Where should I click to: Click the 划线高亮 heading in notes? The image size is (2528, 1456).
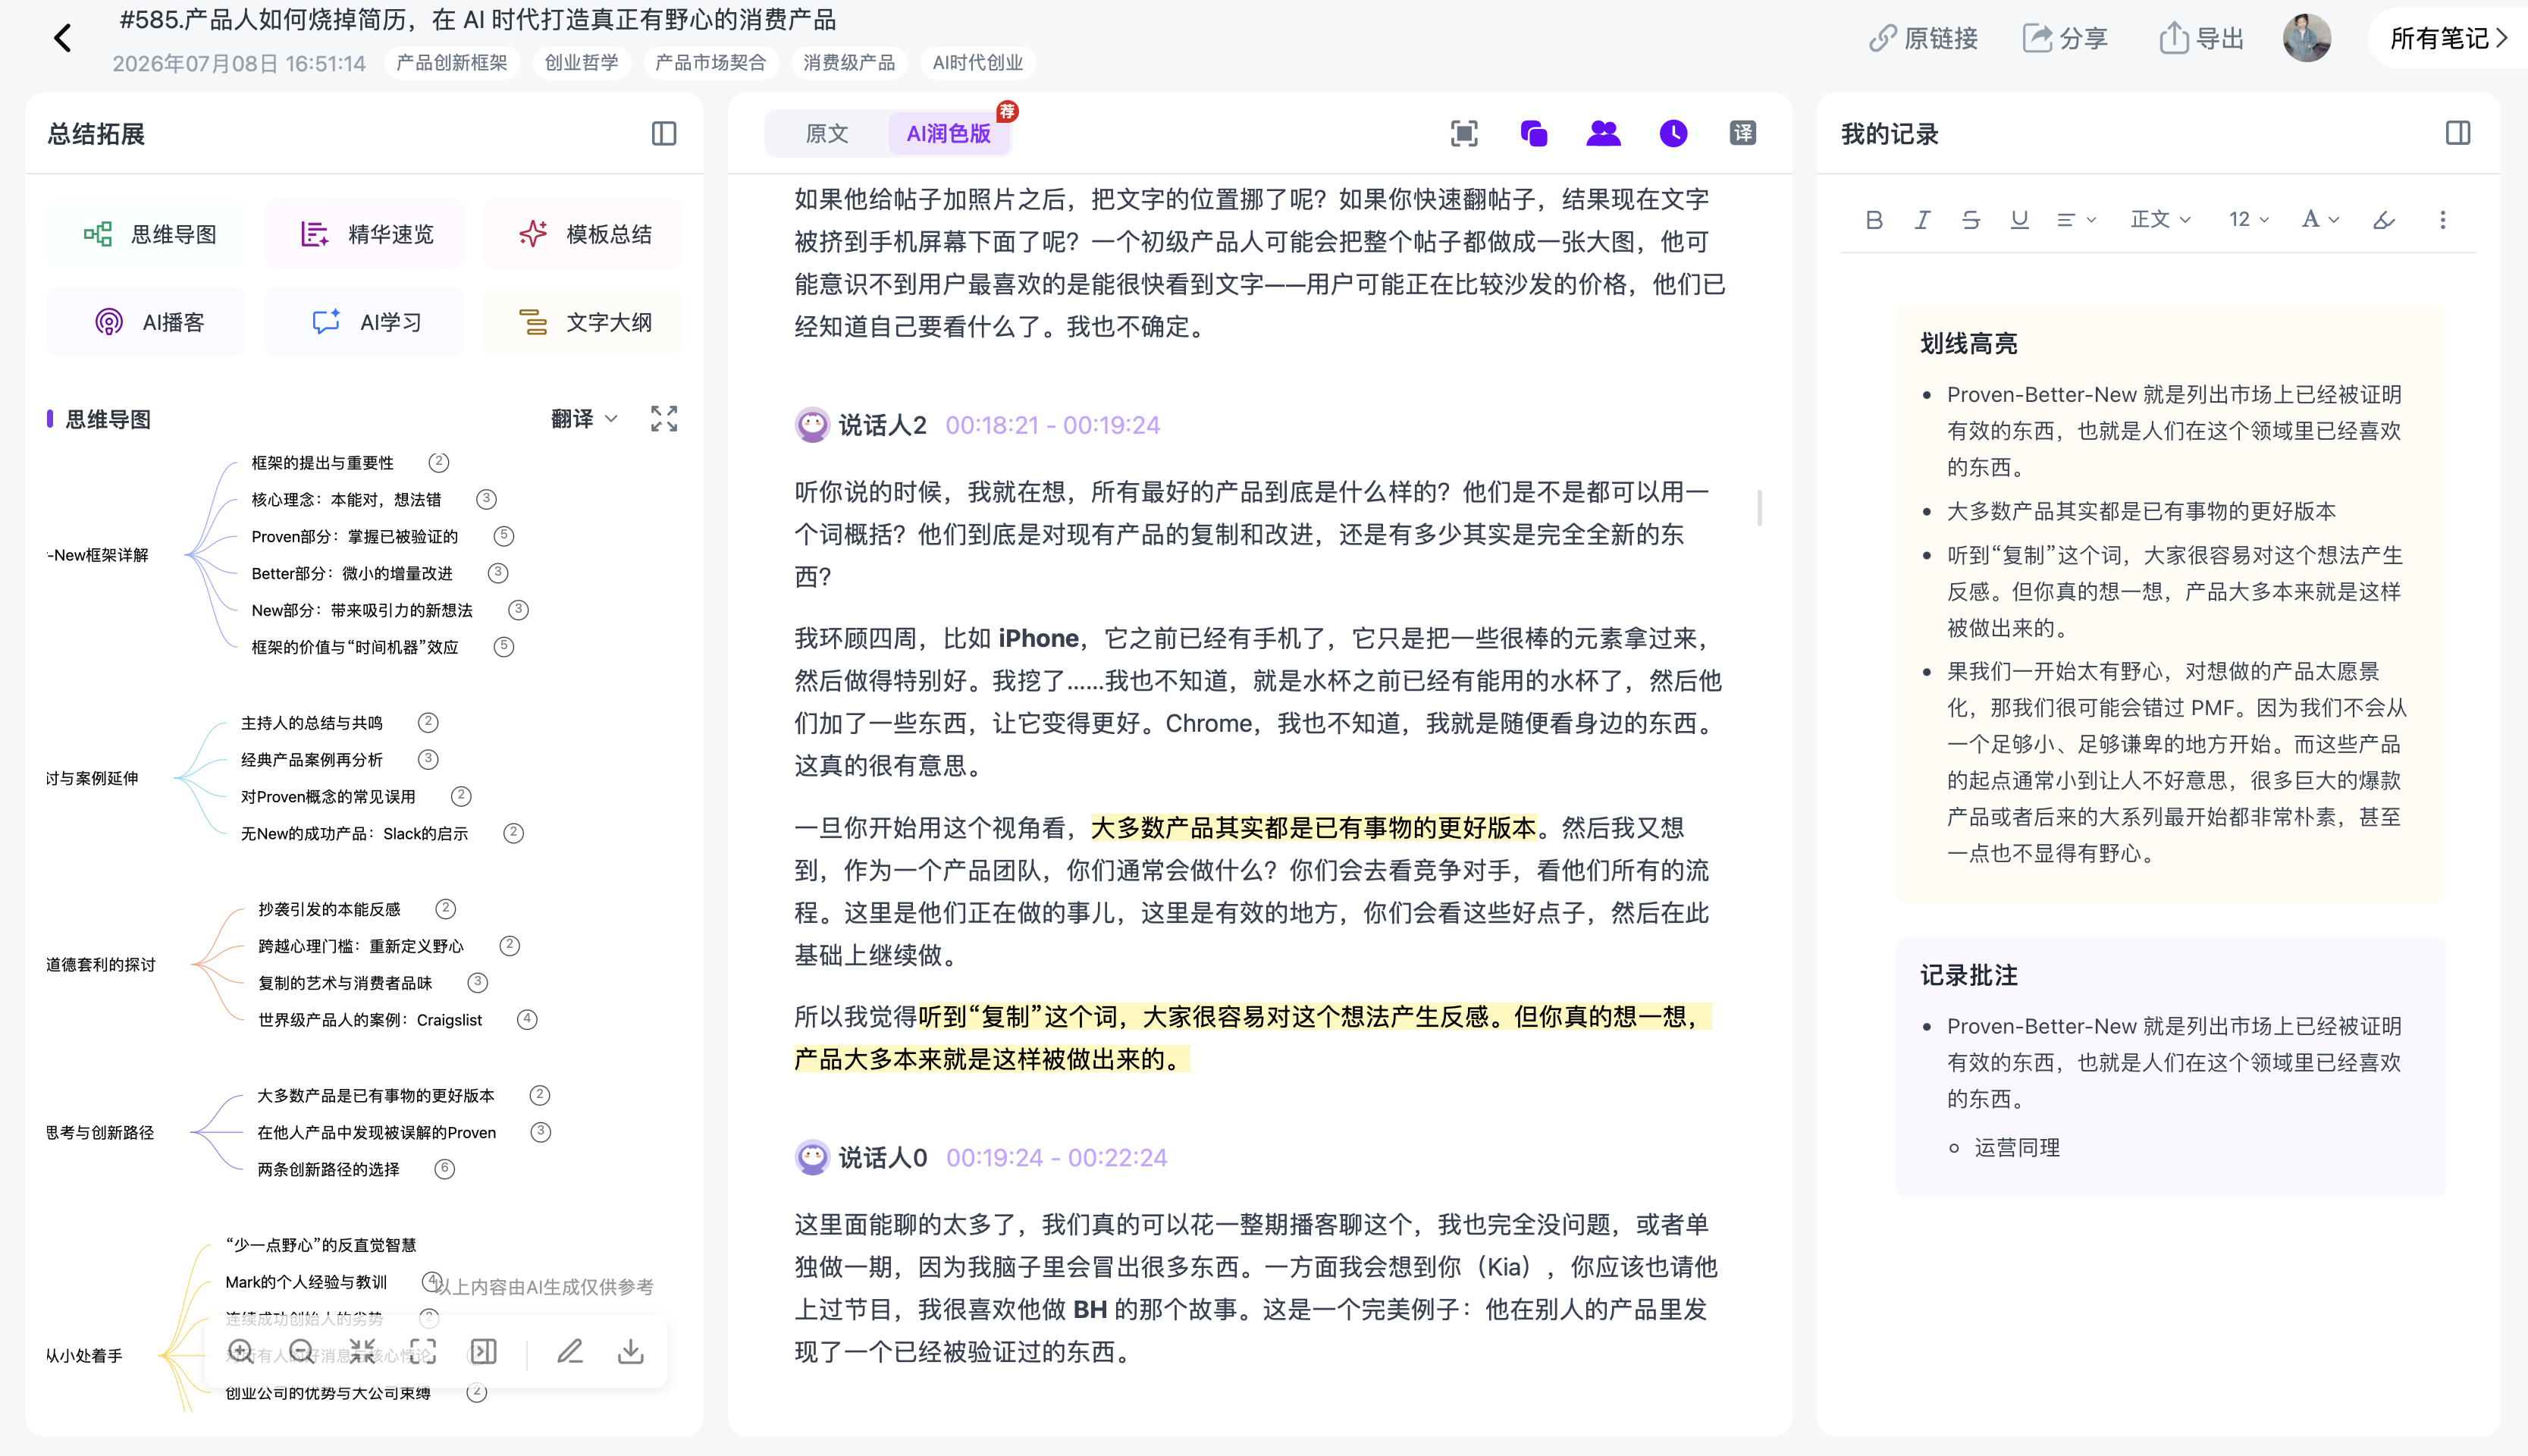tap(1968, 344)
